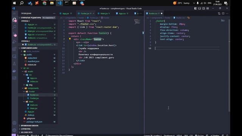Open robots.txt in file tree
Image resolution: width=242 pixels, height=136 pixels.
tap(32, 65)
